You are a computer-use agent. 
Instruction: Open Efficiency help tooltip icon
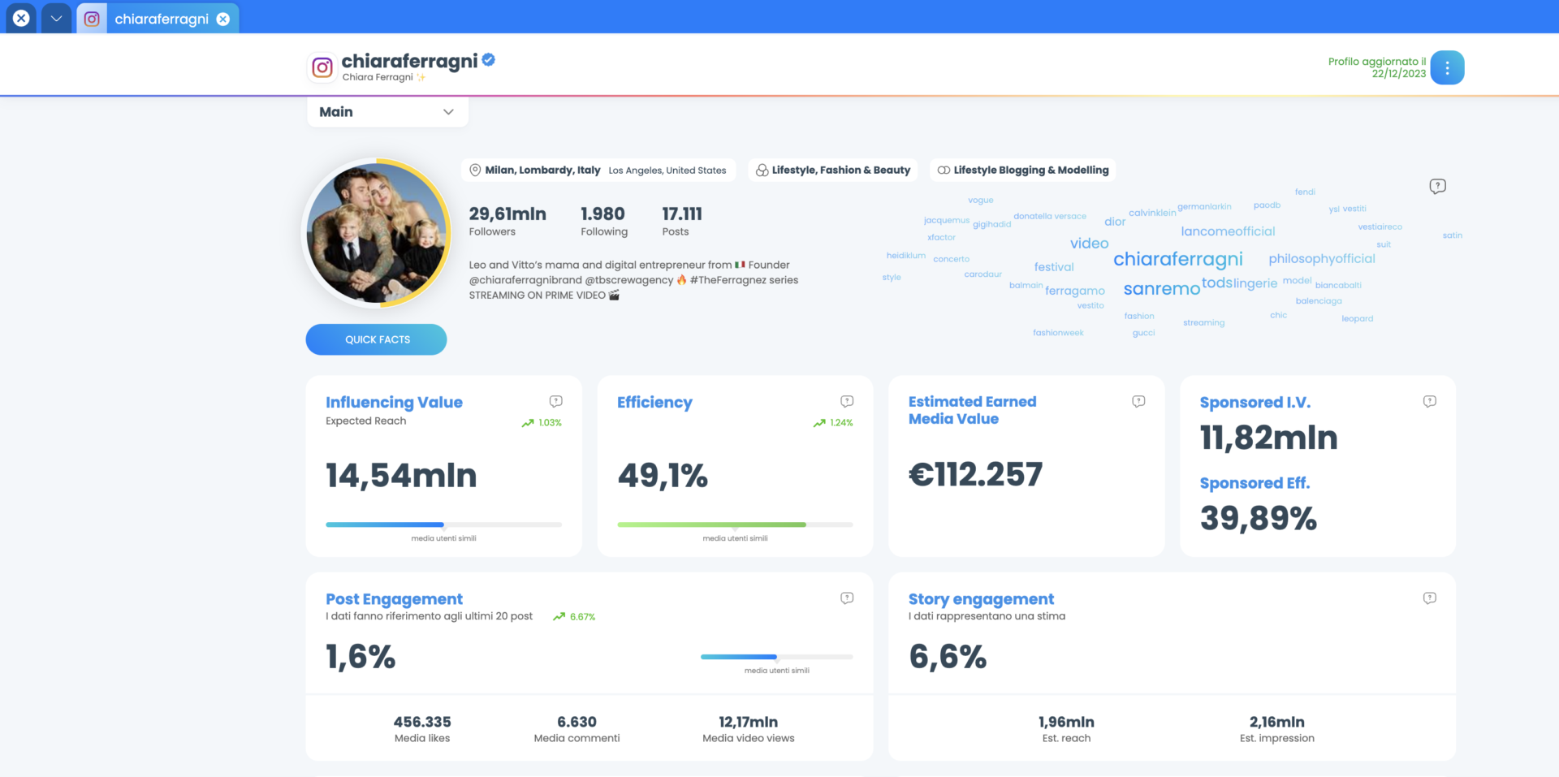(x=847, y=401)
